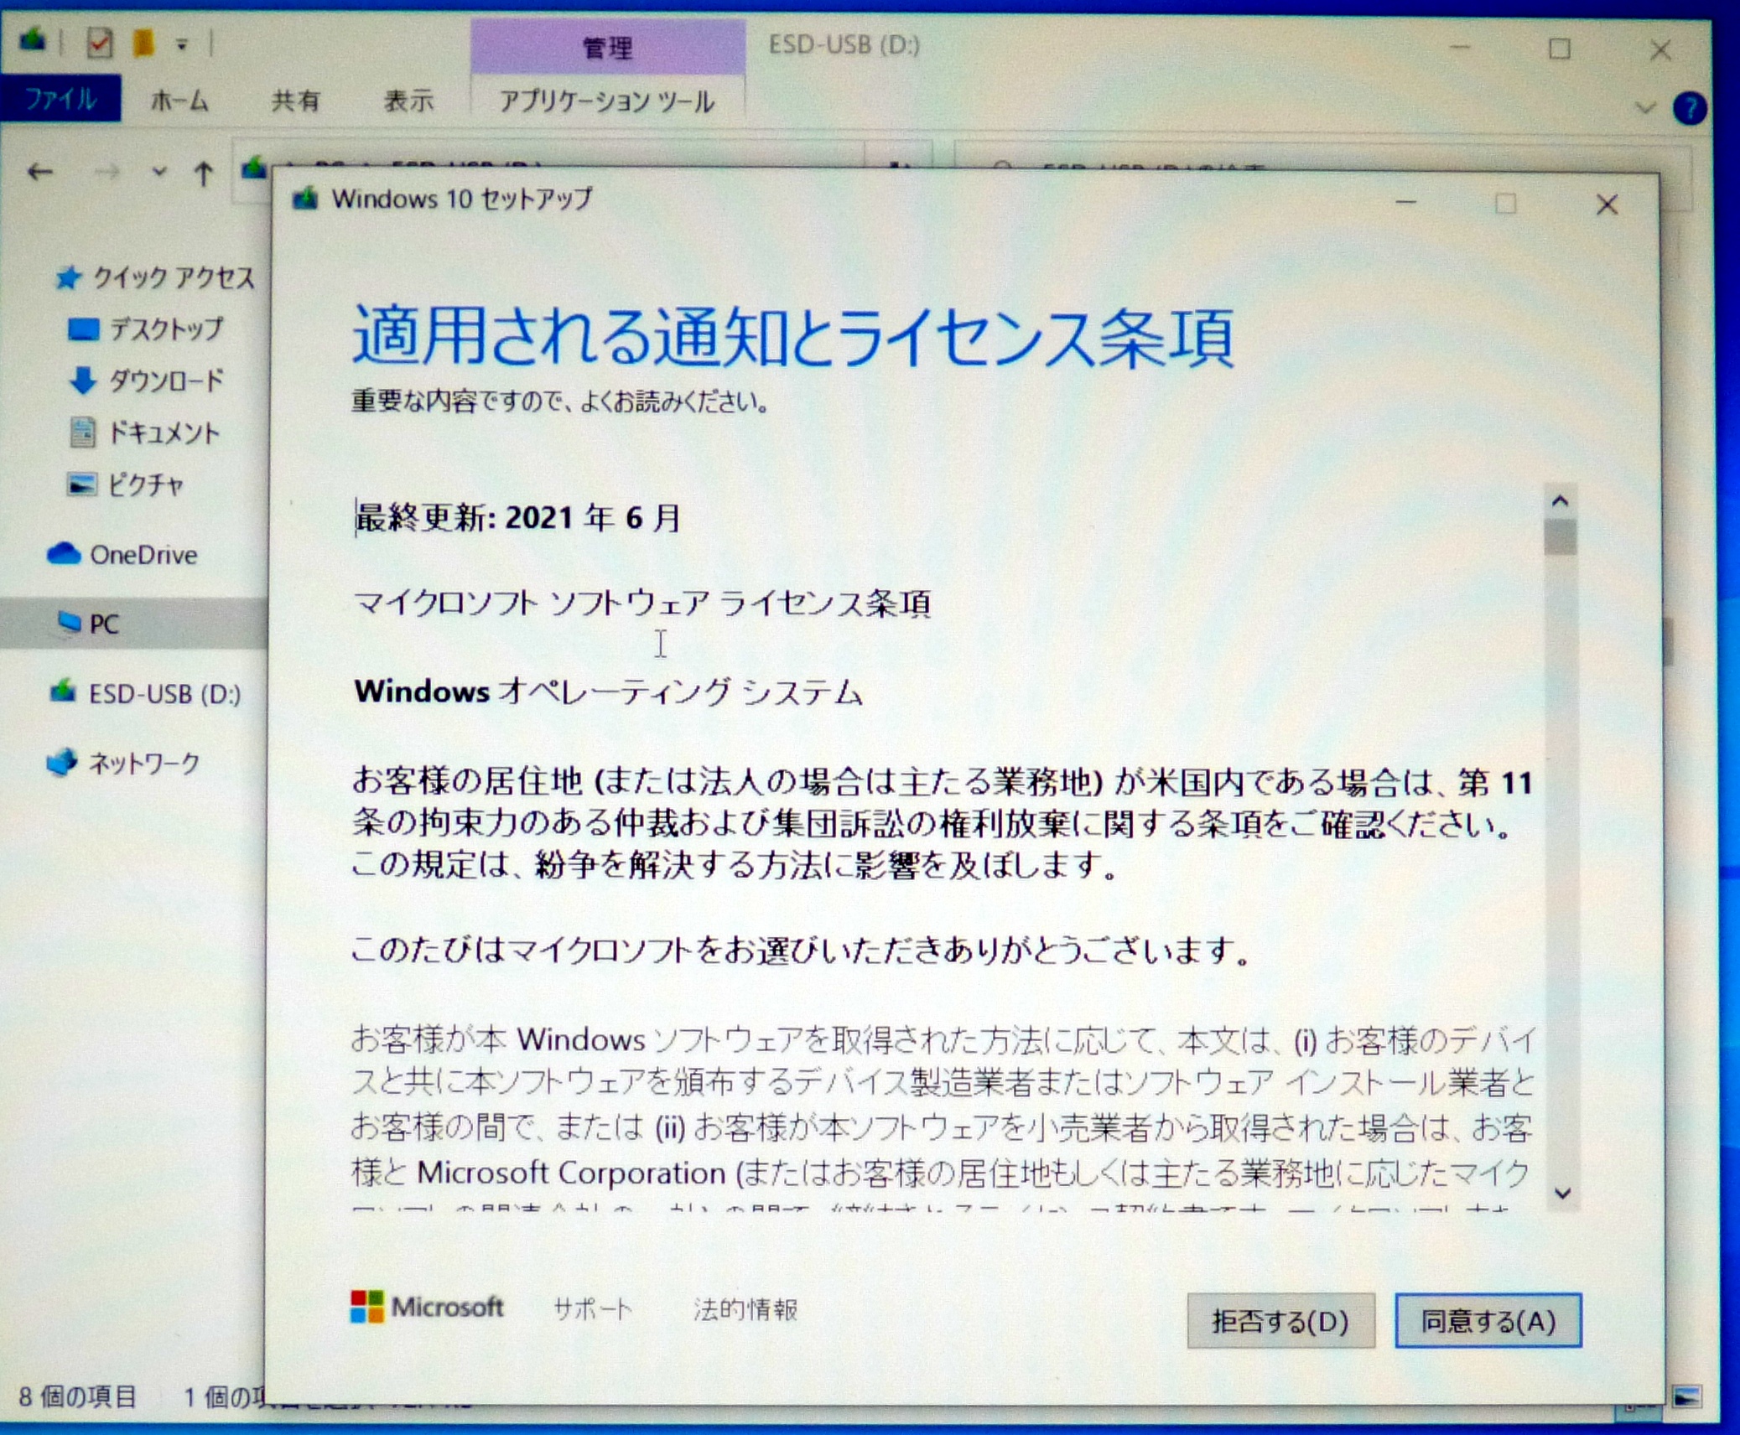Click quick access toolbar properties checkmark icon

tap(99, 42)
